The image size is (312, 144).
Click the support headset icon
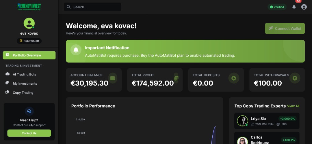click(29, 111)
